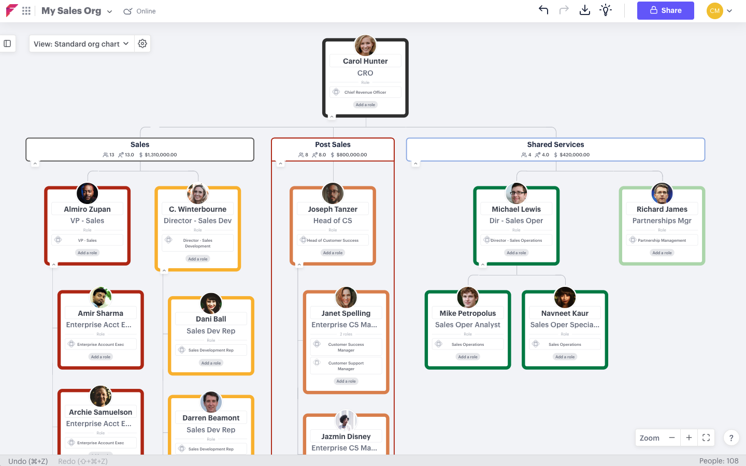Collapse the Sales team branch
This screenshot has height=466, width=746.
pyautogui.click(x=35, y=163)
